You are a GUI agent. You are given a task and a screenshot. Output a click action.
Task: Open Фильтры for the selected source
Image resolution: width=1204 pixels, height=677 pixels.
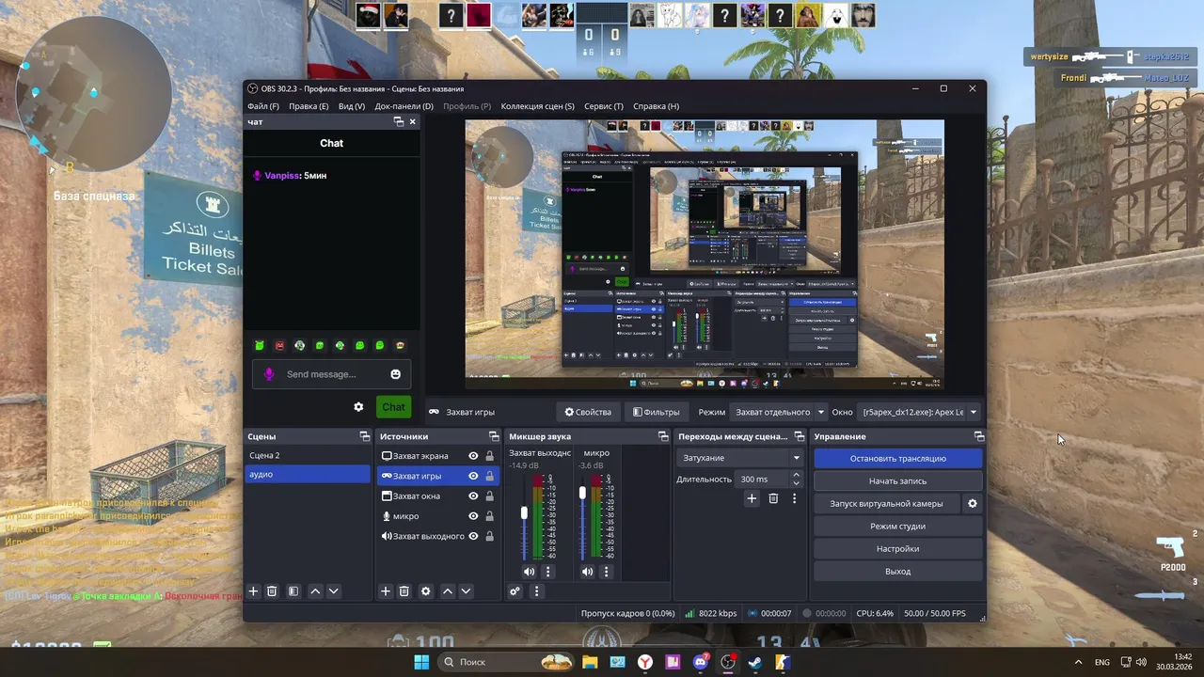[657, 412]
